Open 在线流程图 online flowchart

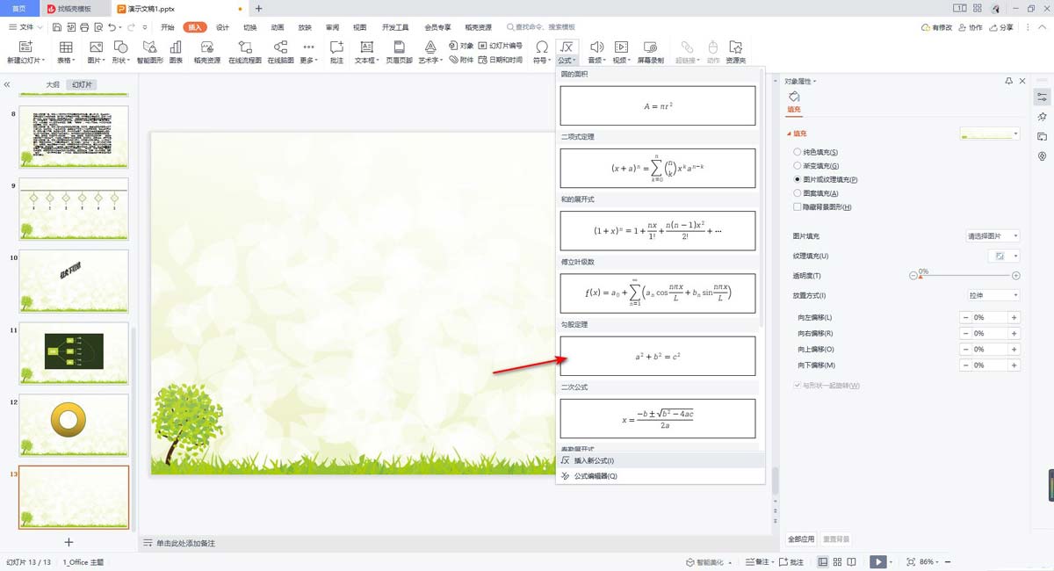click(245, 53)
